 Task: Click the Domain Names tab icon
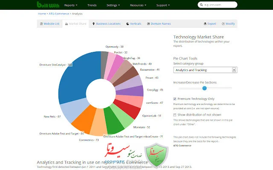pos(148,24)
